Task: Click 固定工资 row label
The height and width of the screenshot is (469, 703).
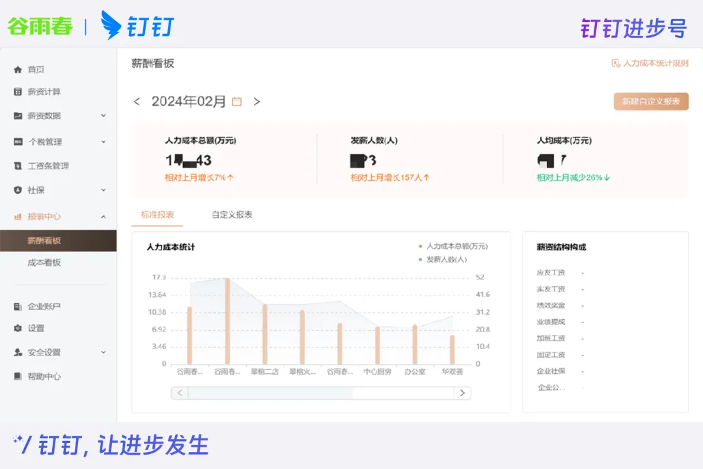Action: (551, 355)
